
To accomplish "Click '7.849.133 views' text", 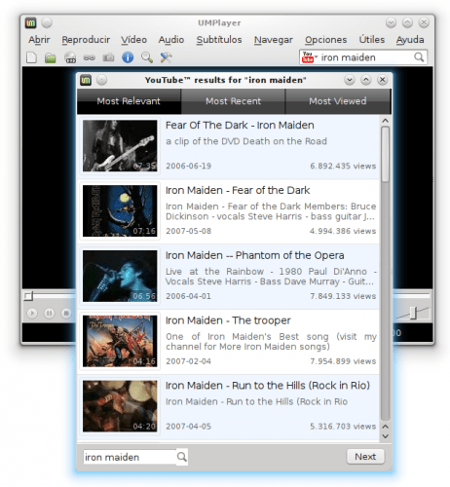I will pos(343,296).
